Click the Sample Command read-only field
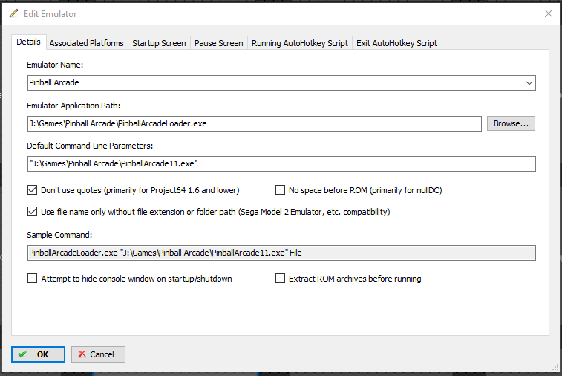This screenshot has width=562, height=376. click(x=281, y=253)
